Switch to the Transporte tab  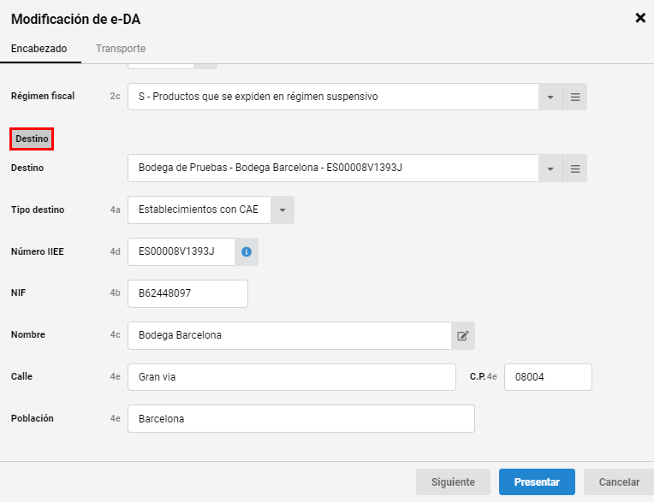coord(121,49)
